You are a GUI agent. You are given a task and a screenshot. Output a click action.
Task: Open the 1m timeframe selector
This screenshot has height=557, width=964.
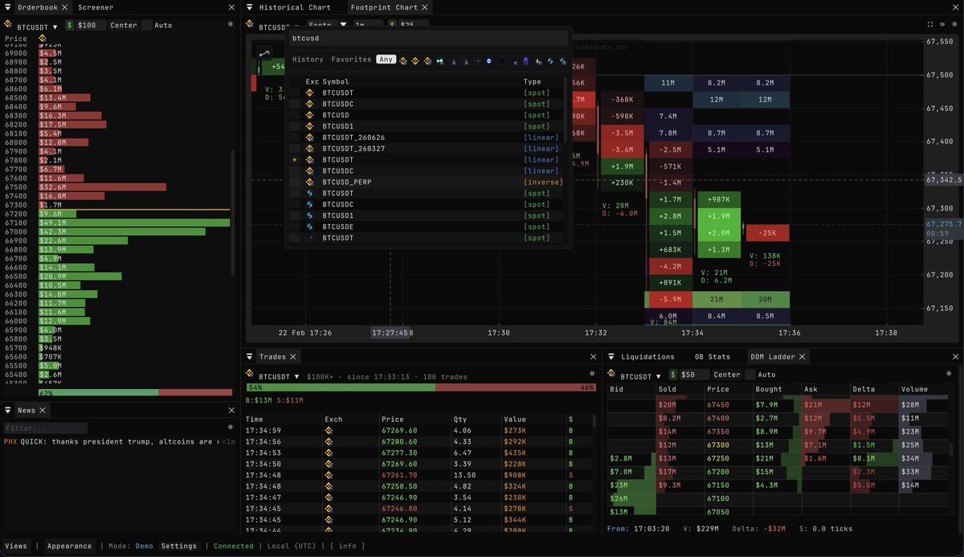click(x=368, y=25)
